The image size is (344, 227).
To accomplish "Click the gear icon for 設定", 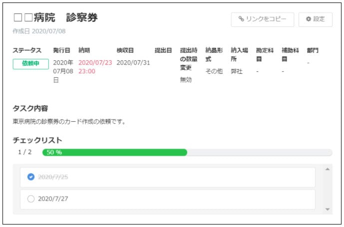I will coord(308,19).
